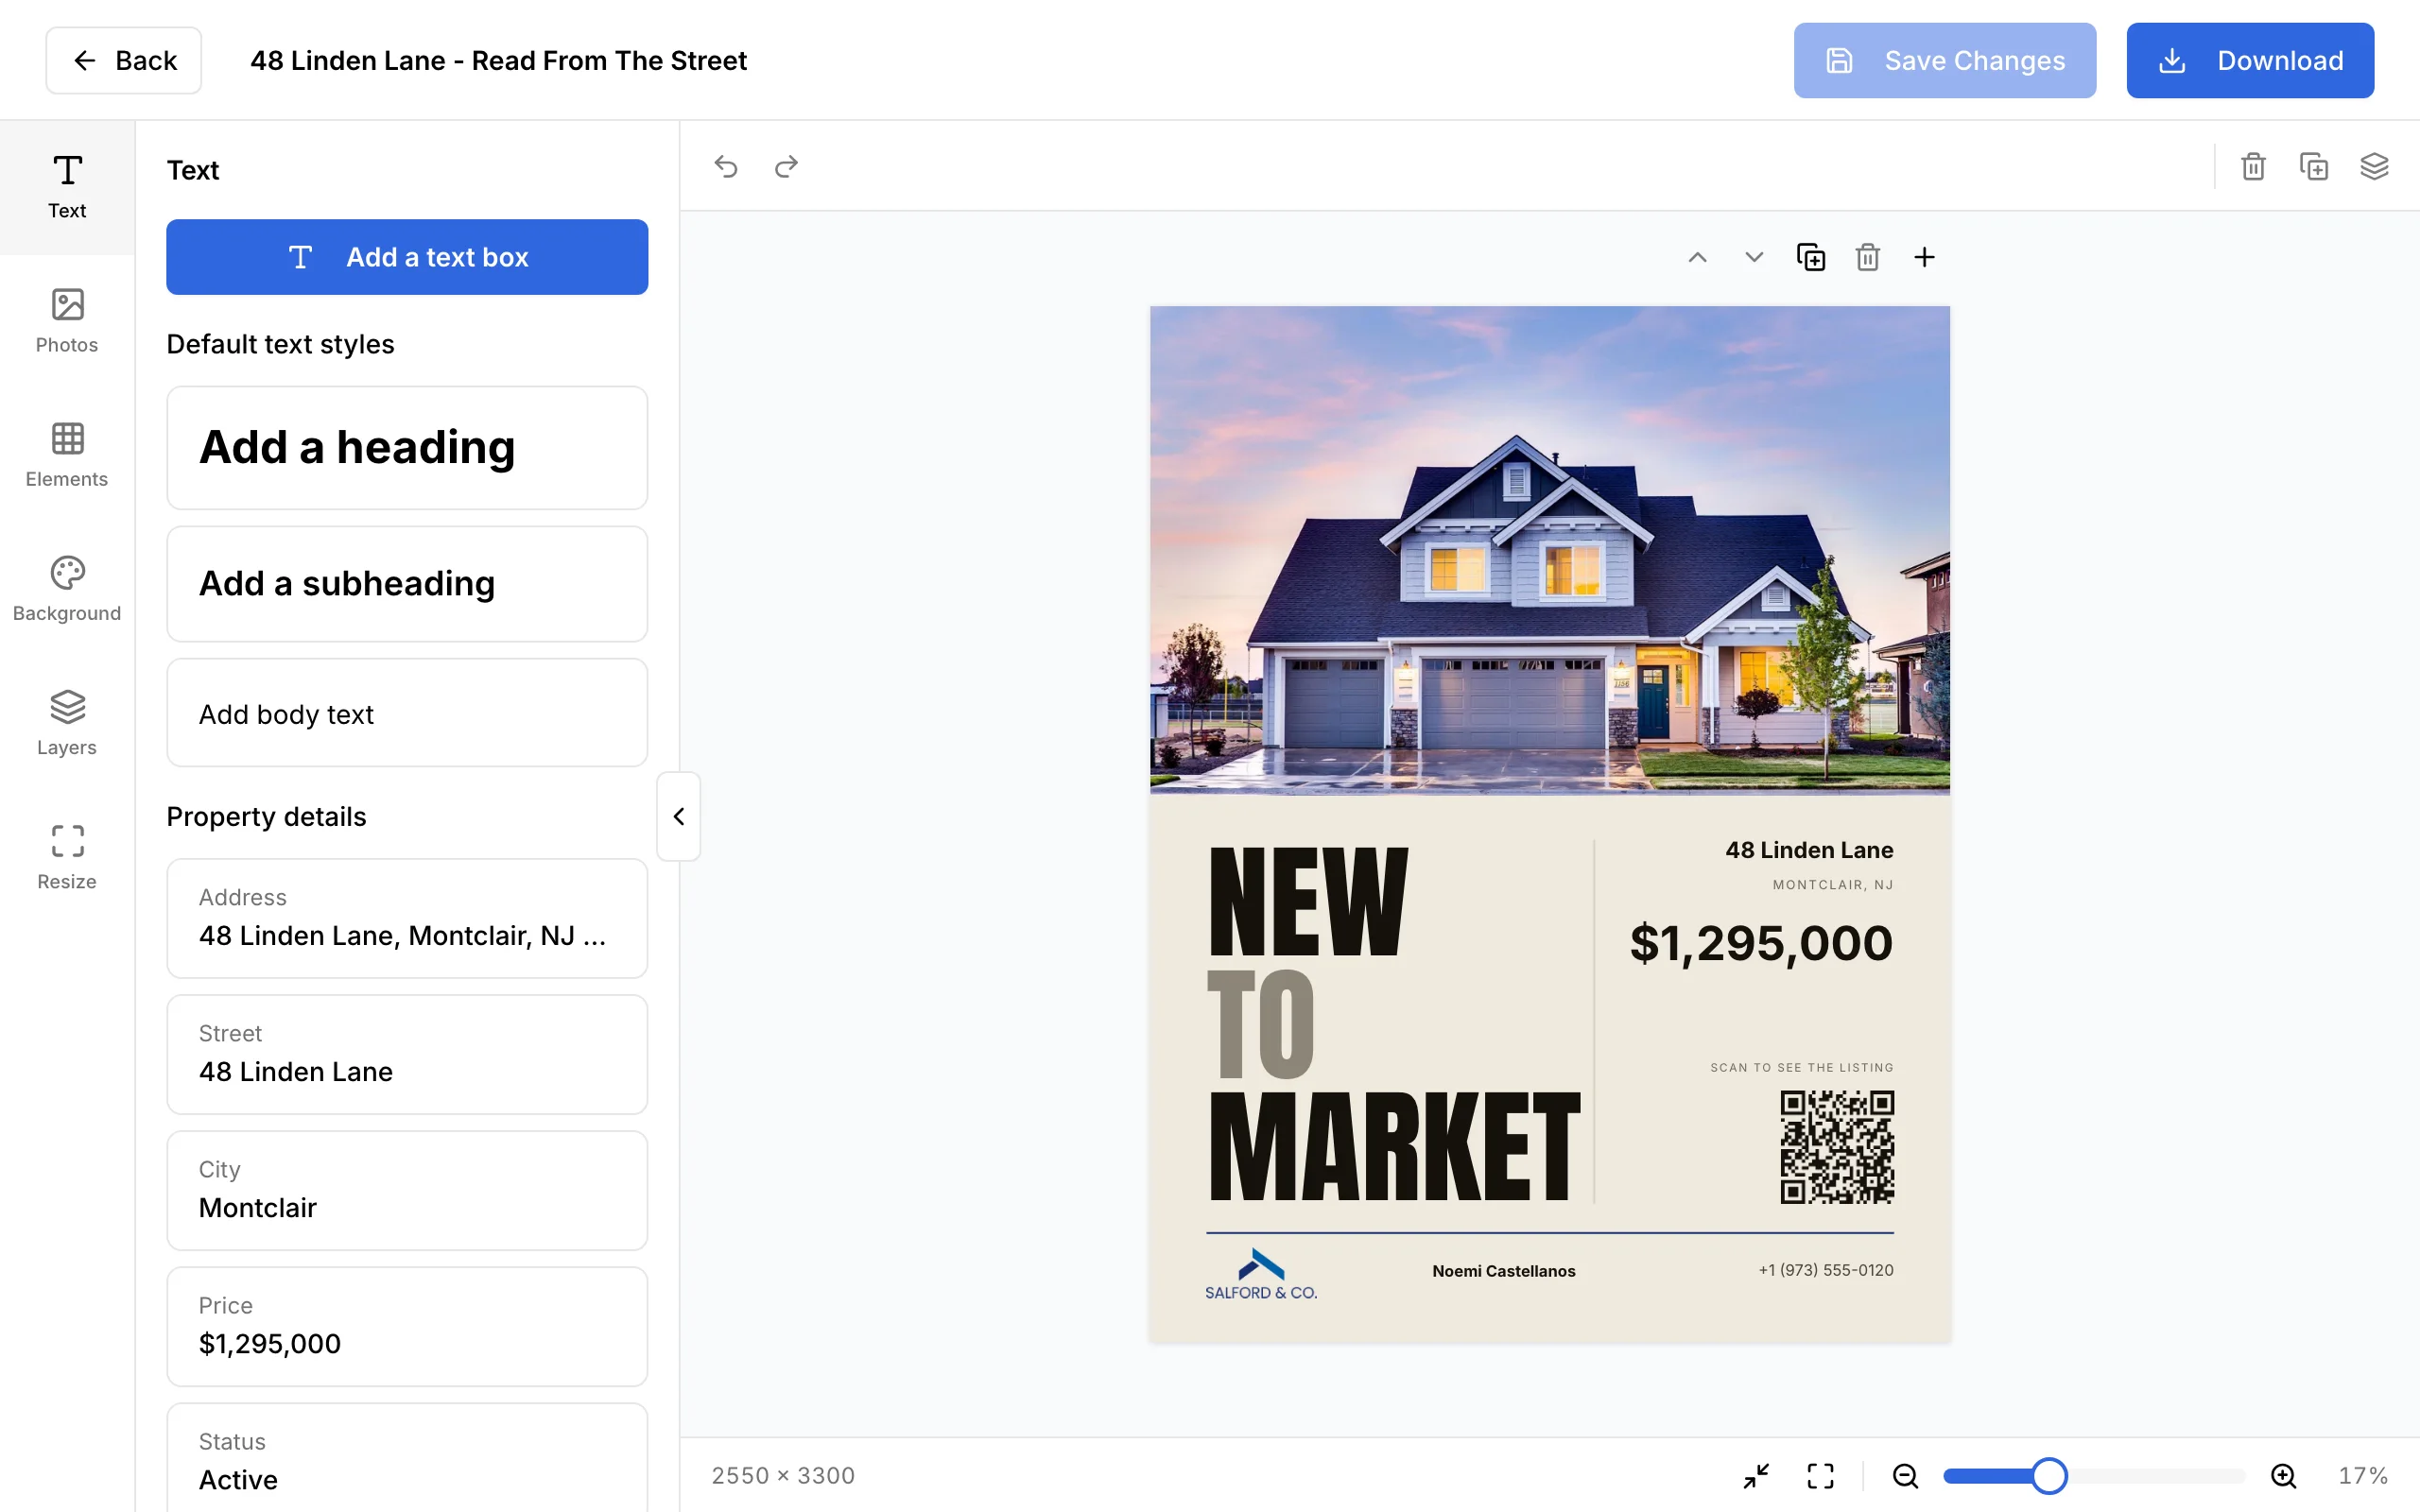The image size is (2420, 1512).
Task: Insert the 'Add body text' style
Action: (407, 713)
